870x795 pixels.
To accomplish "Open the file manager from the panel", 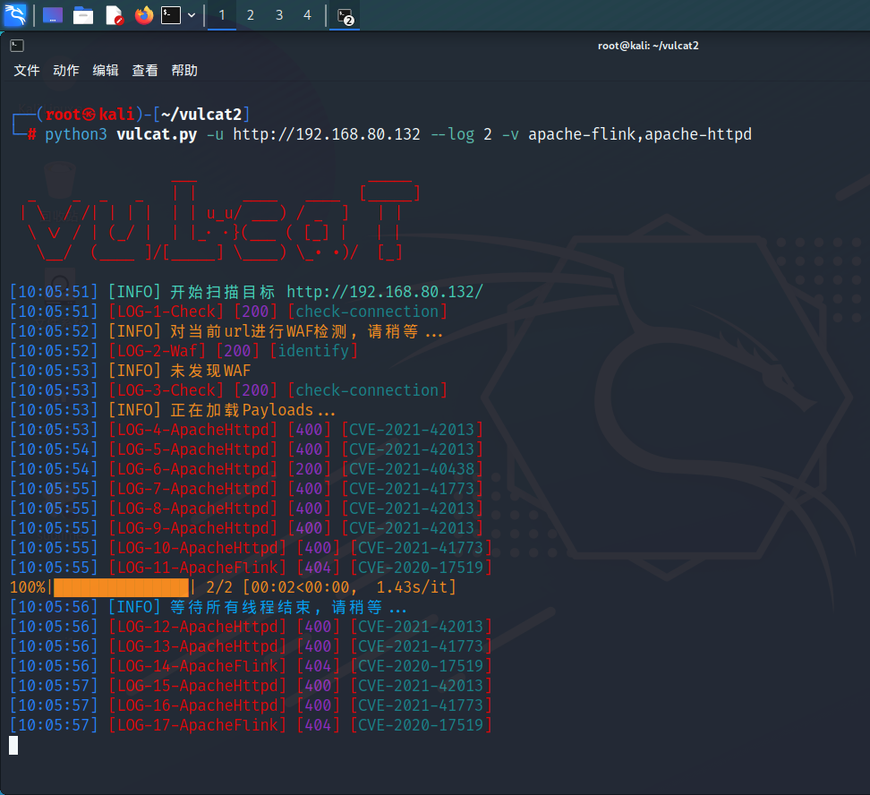I will (83, 15).
